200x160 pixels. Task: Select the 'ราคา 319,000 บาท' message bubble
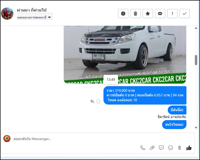point(145,95)
